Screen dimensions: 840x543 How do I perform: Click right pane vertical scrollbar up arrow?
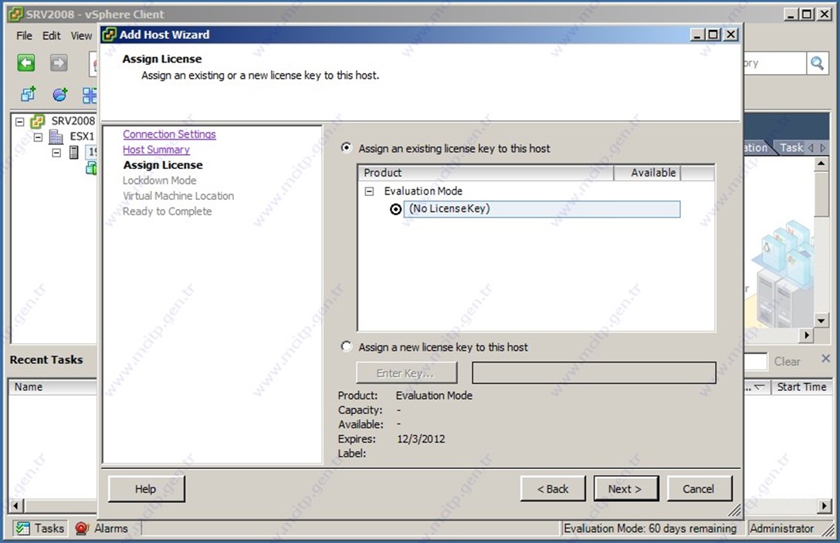click(x=821, y=164)
